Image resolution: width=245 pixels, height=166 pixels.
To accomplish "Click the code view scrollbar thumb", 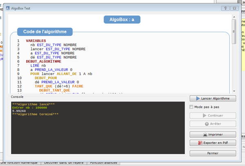I will point(234,31).
